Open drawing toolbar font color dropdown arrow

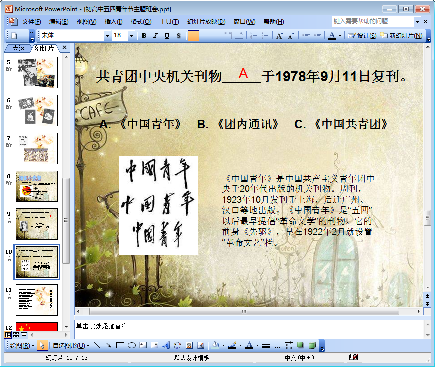tap(257, 345)
